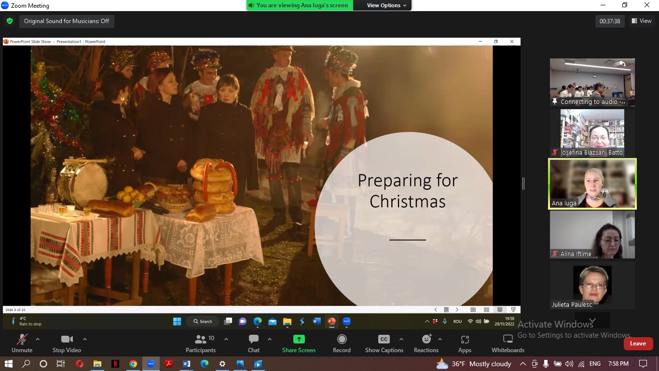
Task: Select Josefina Blazsani Batto video thumbnail
Action: [592, 133]
